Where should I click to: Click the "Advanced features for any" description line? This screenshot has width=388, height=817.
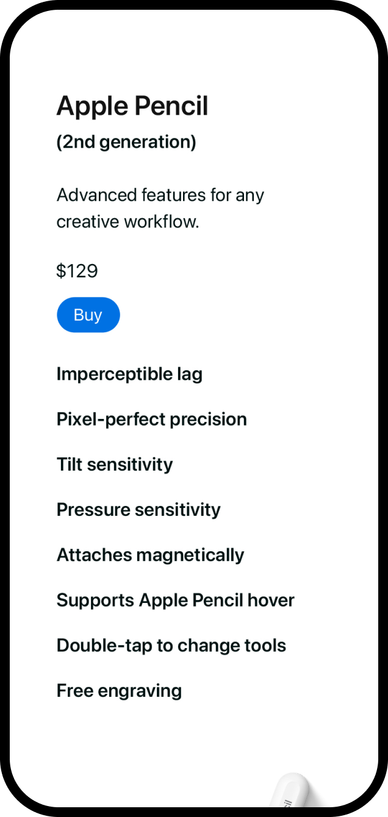coord(160,195)
